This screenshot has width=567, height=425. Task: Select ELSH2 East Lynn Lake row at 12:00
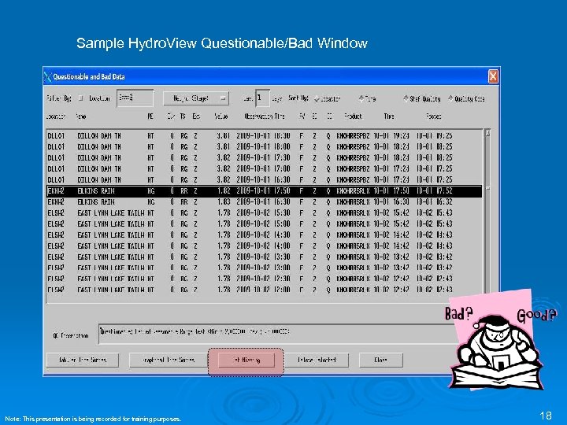pyautogui.click(x=265, y=290)
